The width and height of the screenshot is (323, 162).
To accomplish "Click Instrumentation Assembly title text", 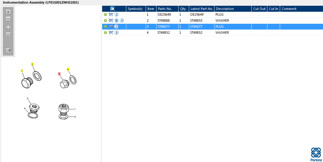I will point(41,3).
